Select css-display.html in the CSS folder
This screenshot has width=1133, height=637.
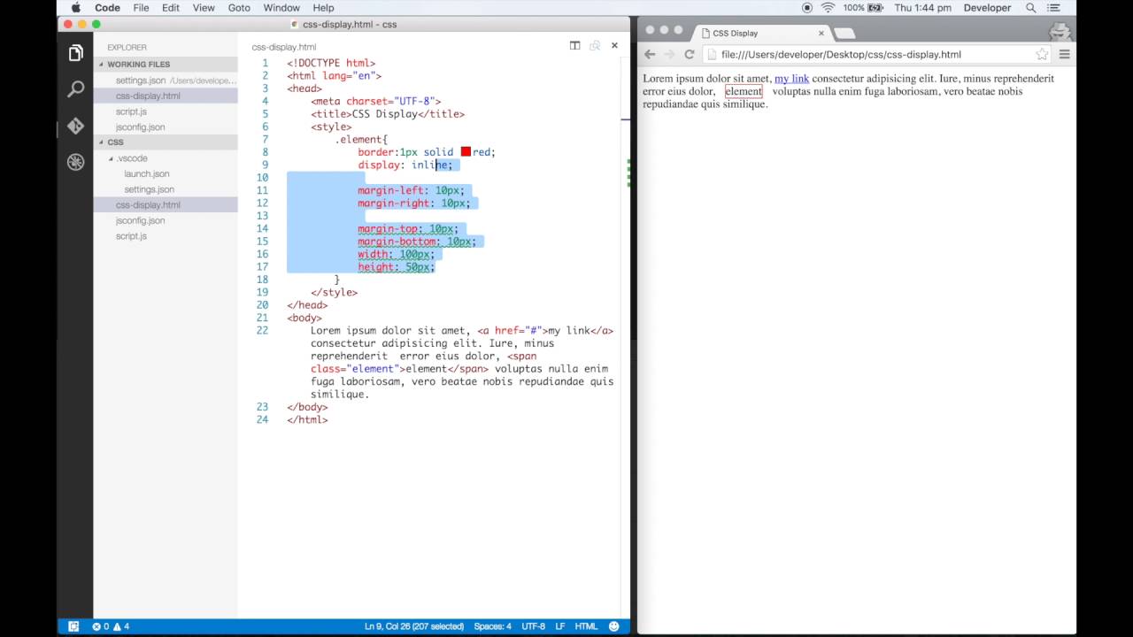(166, 205)
